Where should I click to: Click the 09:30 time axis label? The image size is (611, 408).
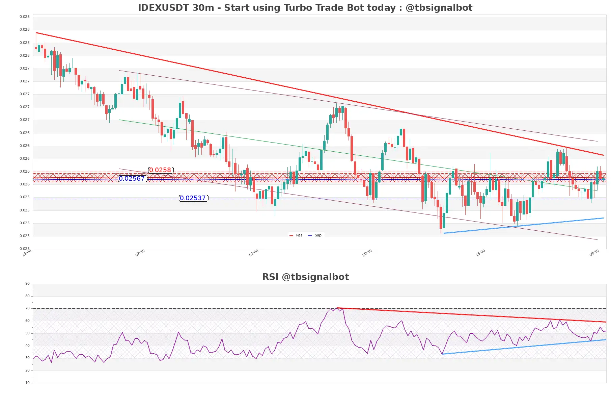[x=594, y=253]
